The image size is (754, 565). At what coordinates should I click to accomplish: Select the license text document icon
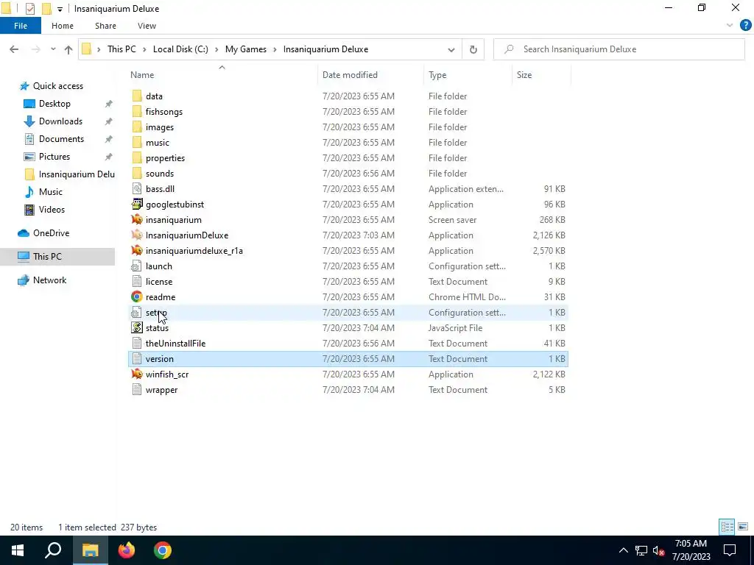[137, 282]
